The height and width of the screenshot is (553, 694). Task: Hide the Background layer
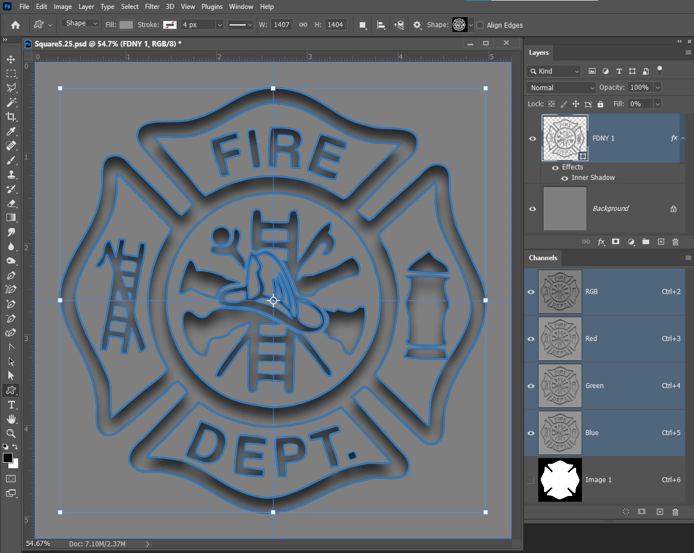click(x=532, y=209)
